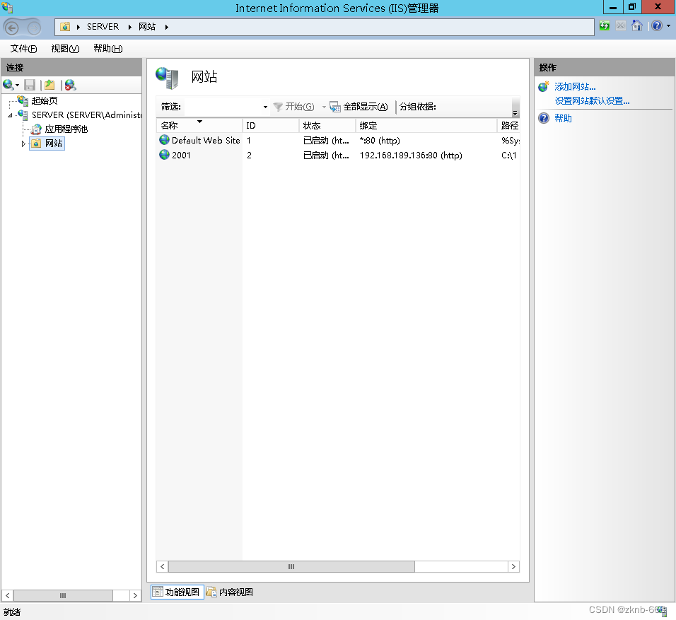676x620 pixels.
Task: Click the add website globe icon in Actions
Action: (544, 86)
